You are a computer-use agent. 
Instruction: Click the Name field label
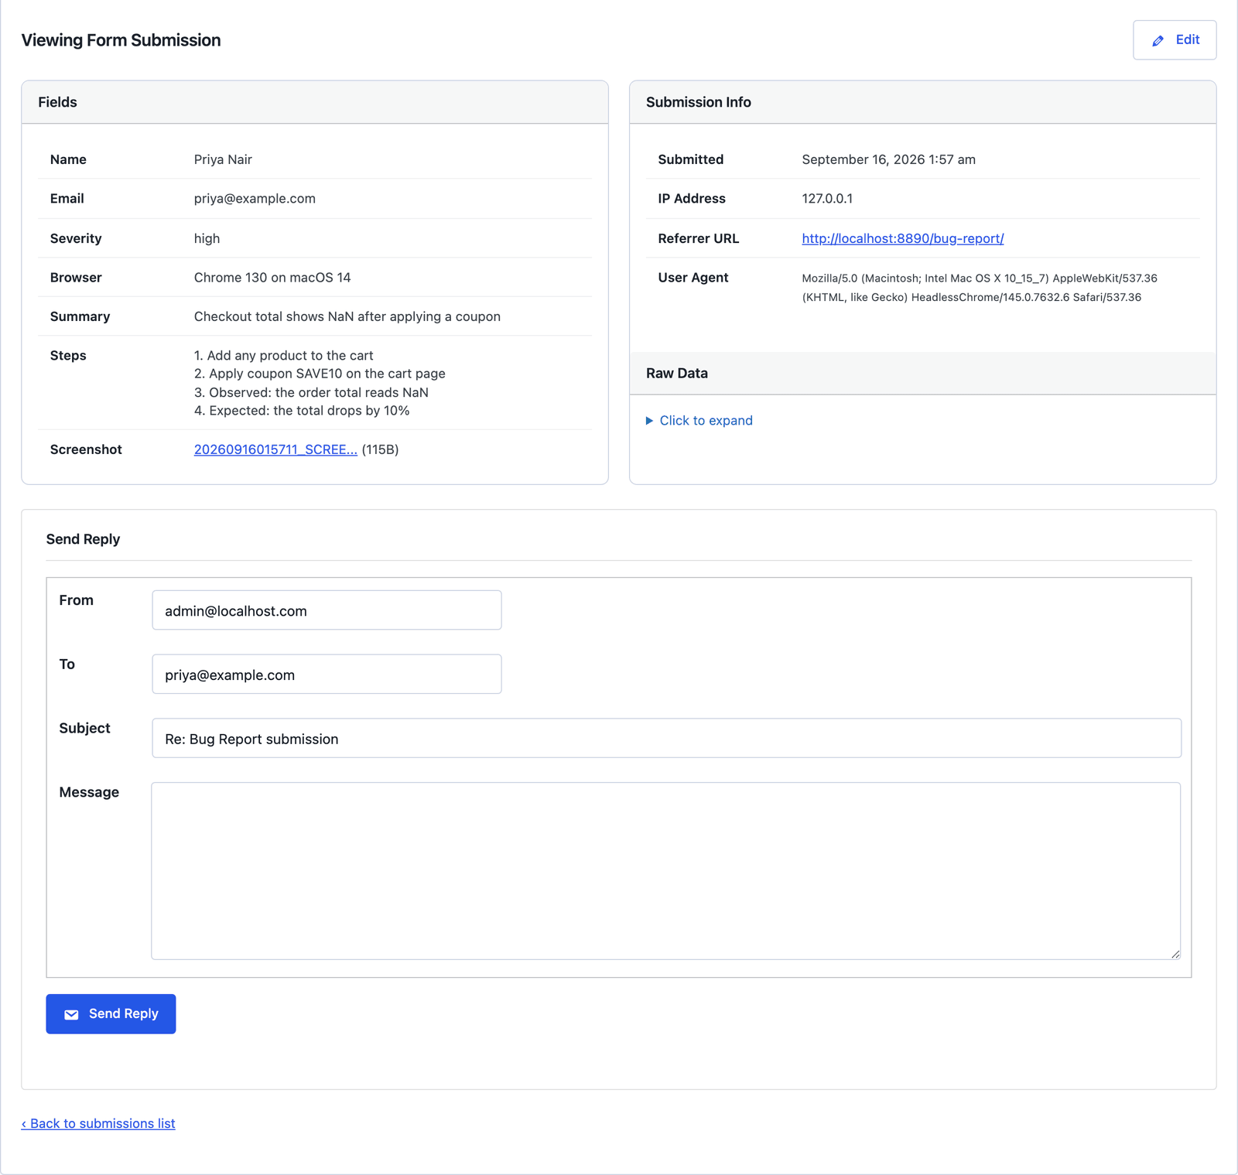(68, 159)
